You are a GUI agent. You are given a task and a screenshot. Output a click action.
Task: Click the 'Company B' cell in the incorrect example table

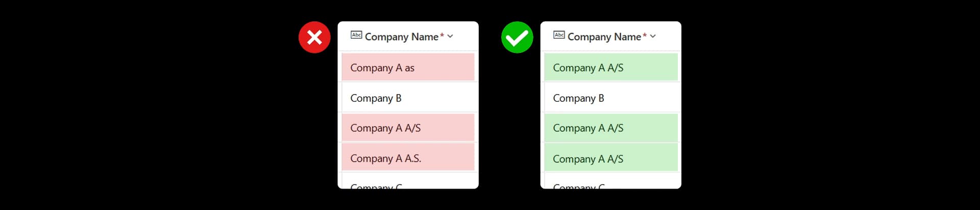point(408,98)
